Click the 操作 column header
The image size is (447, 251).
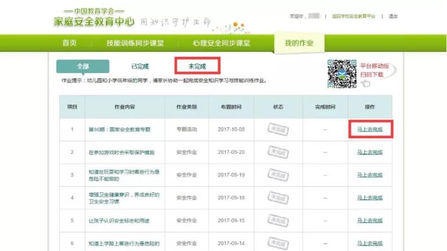click(x=369, y=107)
